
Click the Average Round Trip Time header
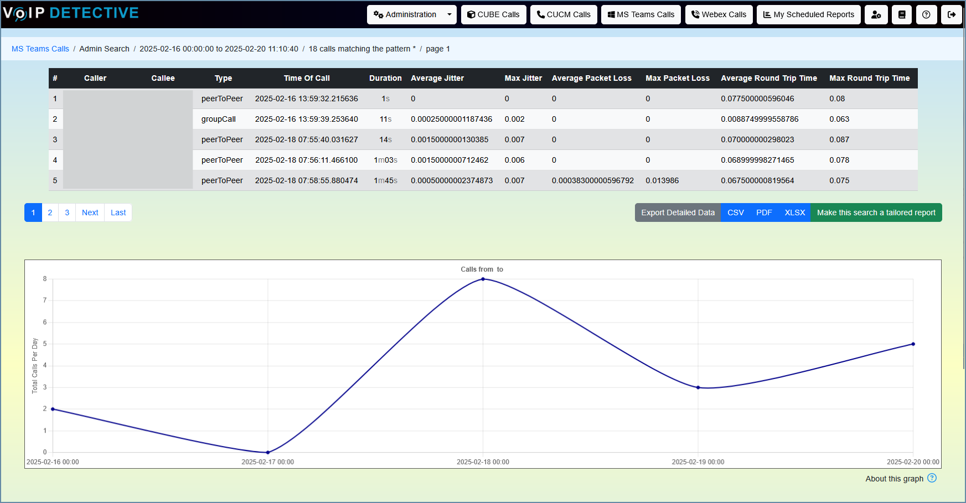(x=769, y=78)
